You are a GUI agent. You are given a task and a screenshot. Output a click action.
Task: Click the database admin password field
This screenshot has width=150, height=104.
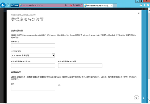click(x=80, y=66)
